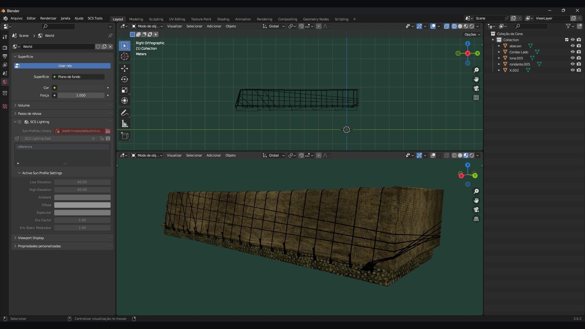Pin the properties editor context
The image size is (585, 329).
[110, 36]
